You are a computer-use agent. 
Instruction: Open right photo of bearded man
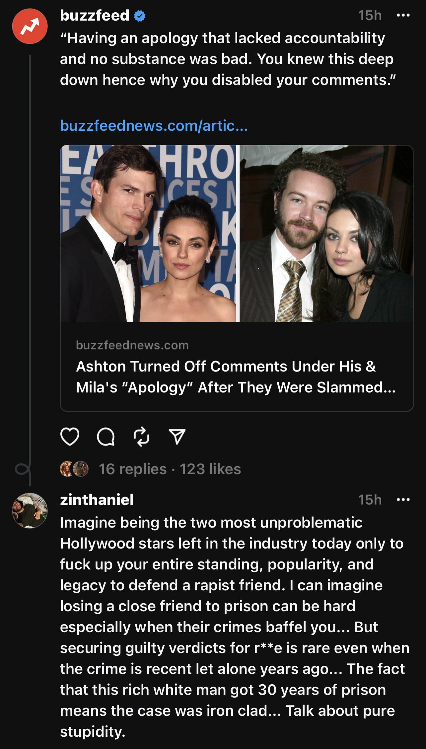tap(326, 233)
